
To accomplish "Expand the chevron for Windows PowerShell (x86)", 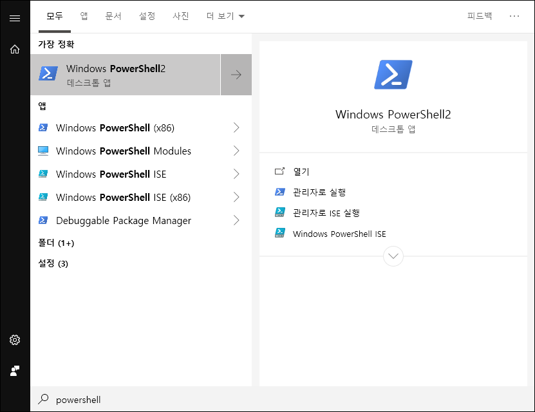I will click(236, 127).
